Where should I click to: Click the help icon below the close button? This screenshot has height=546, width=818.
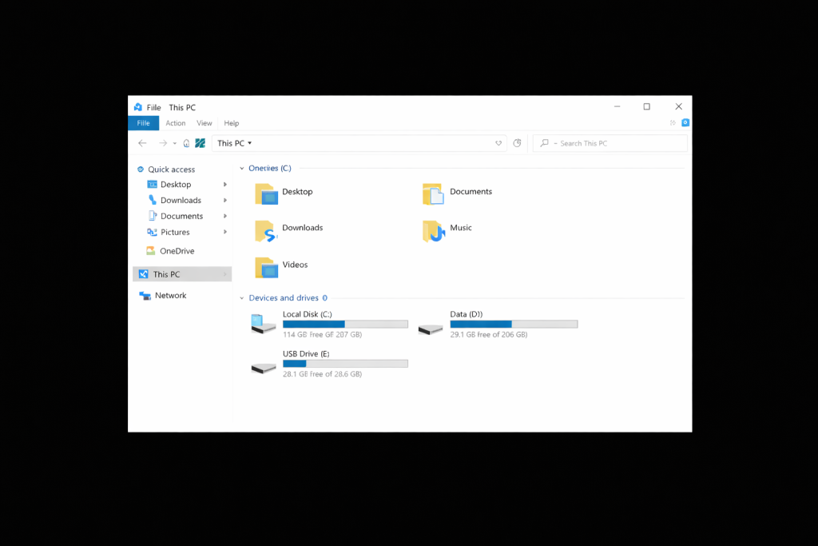(685, 123)
